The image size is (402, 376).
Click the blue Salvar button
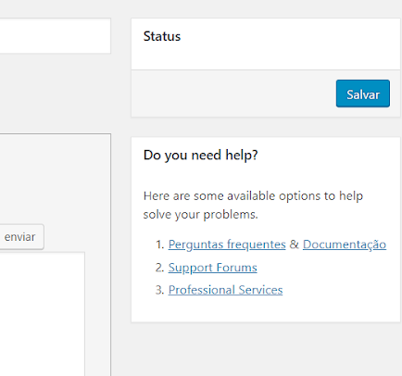click(x=363, y=94)
